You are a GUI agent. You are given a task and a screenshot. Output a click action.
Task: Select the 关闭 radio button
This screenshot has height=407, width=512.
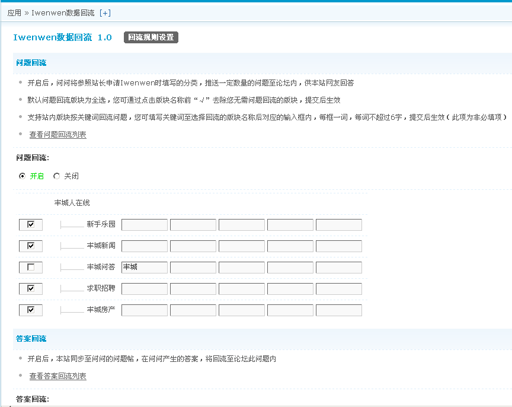56,176
